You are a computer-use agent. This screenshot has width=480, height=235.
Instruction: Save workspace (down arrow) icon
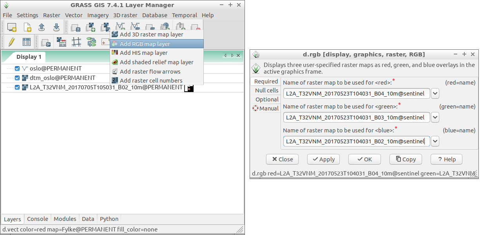pyautogui.click(x=56, y=27)
